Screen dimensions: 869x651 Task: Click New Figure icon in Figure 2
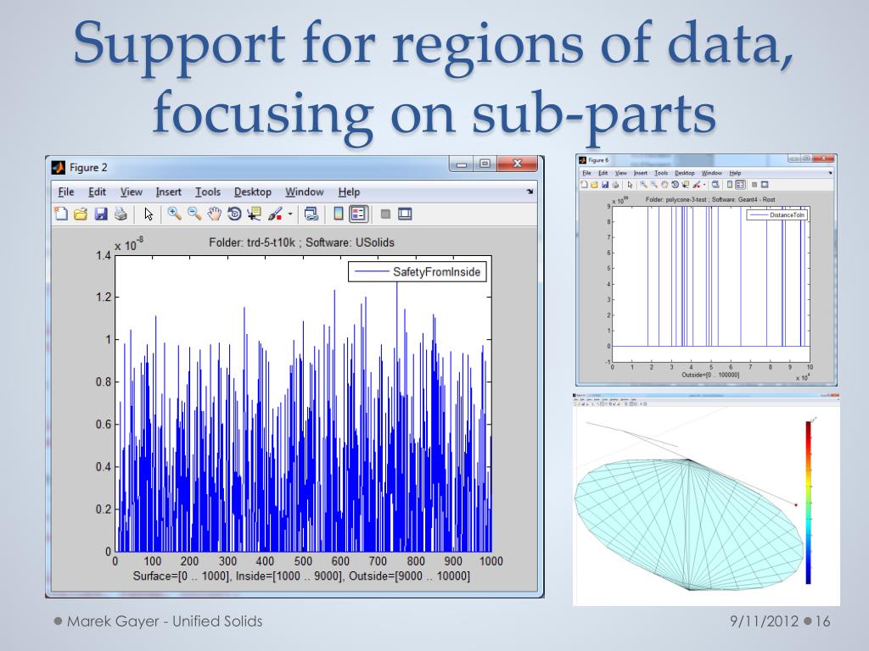pyautogui.click(x=61, y=214)
